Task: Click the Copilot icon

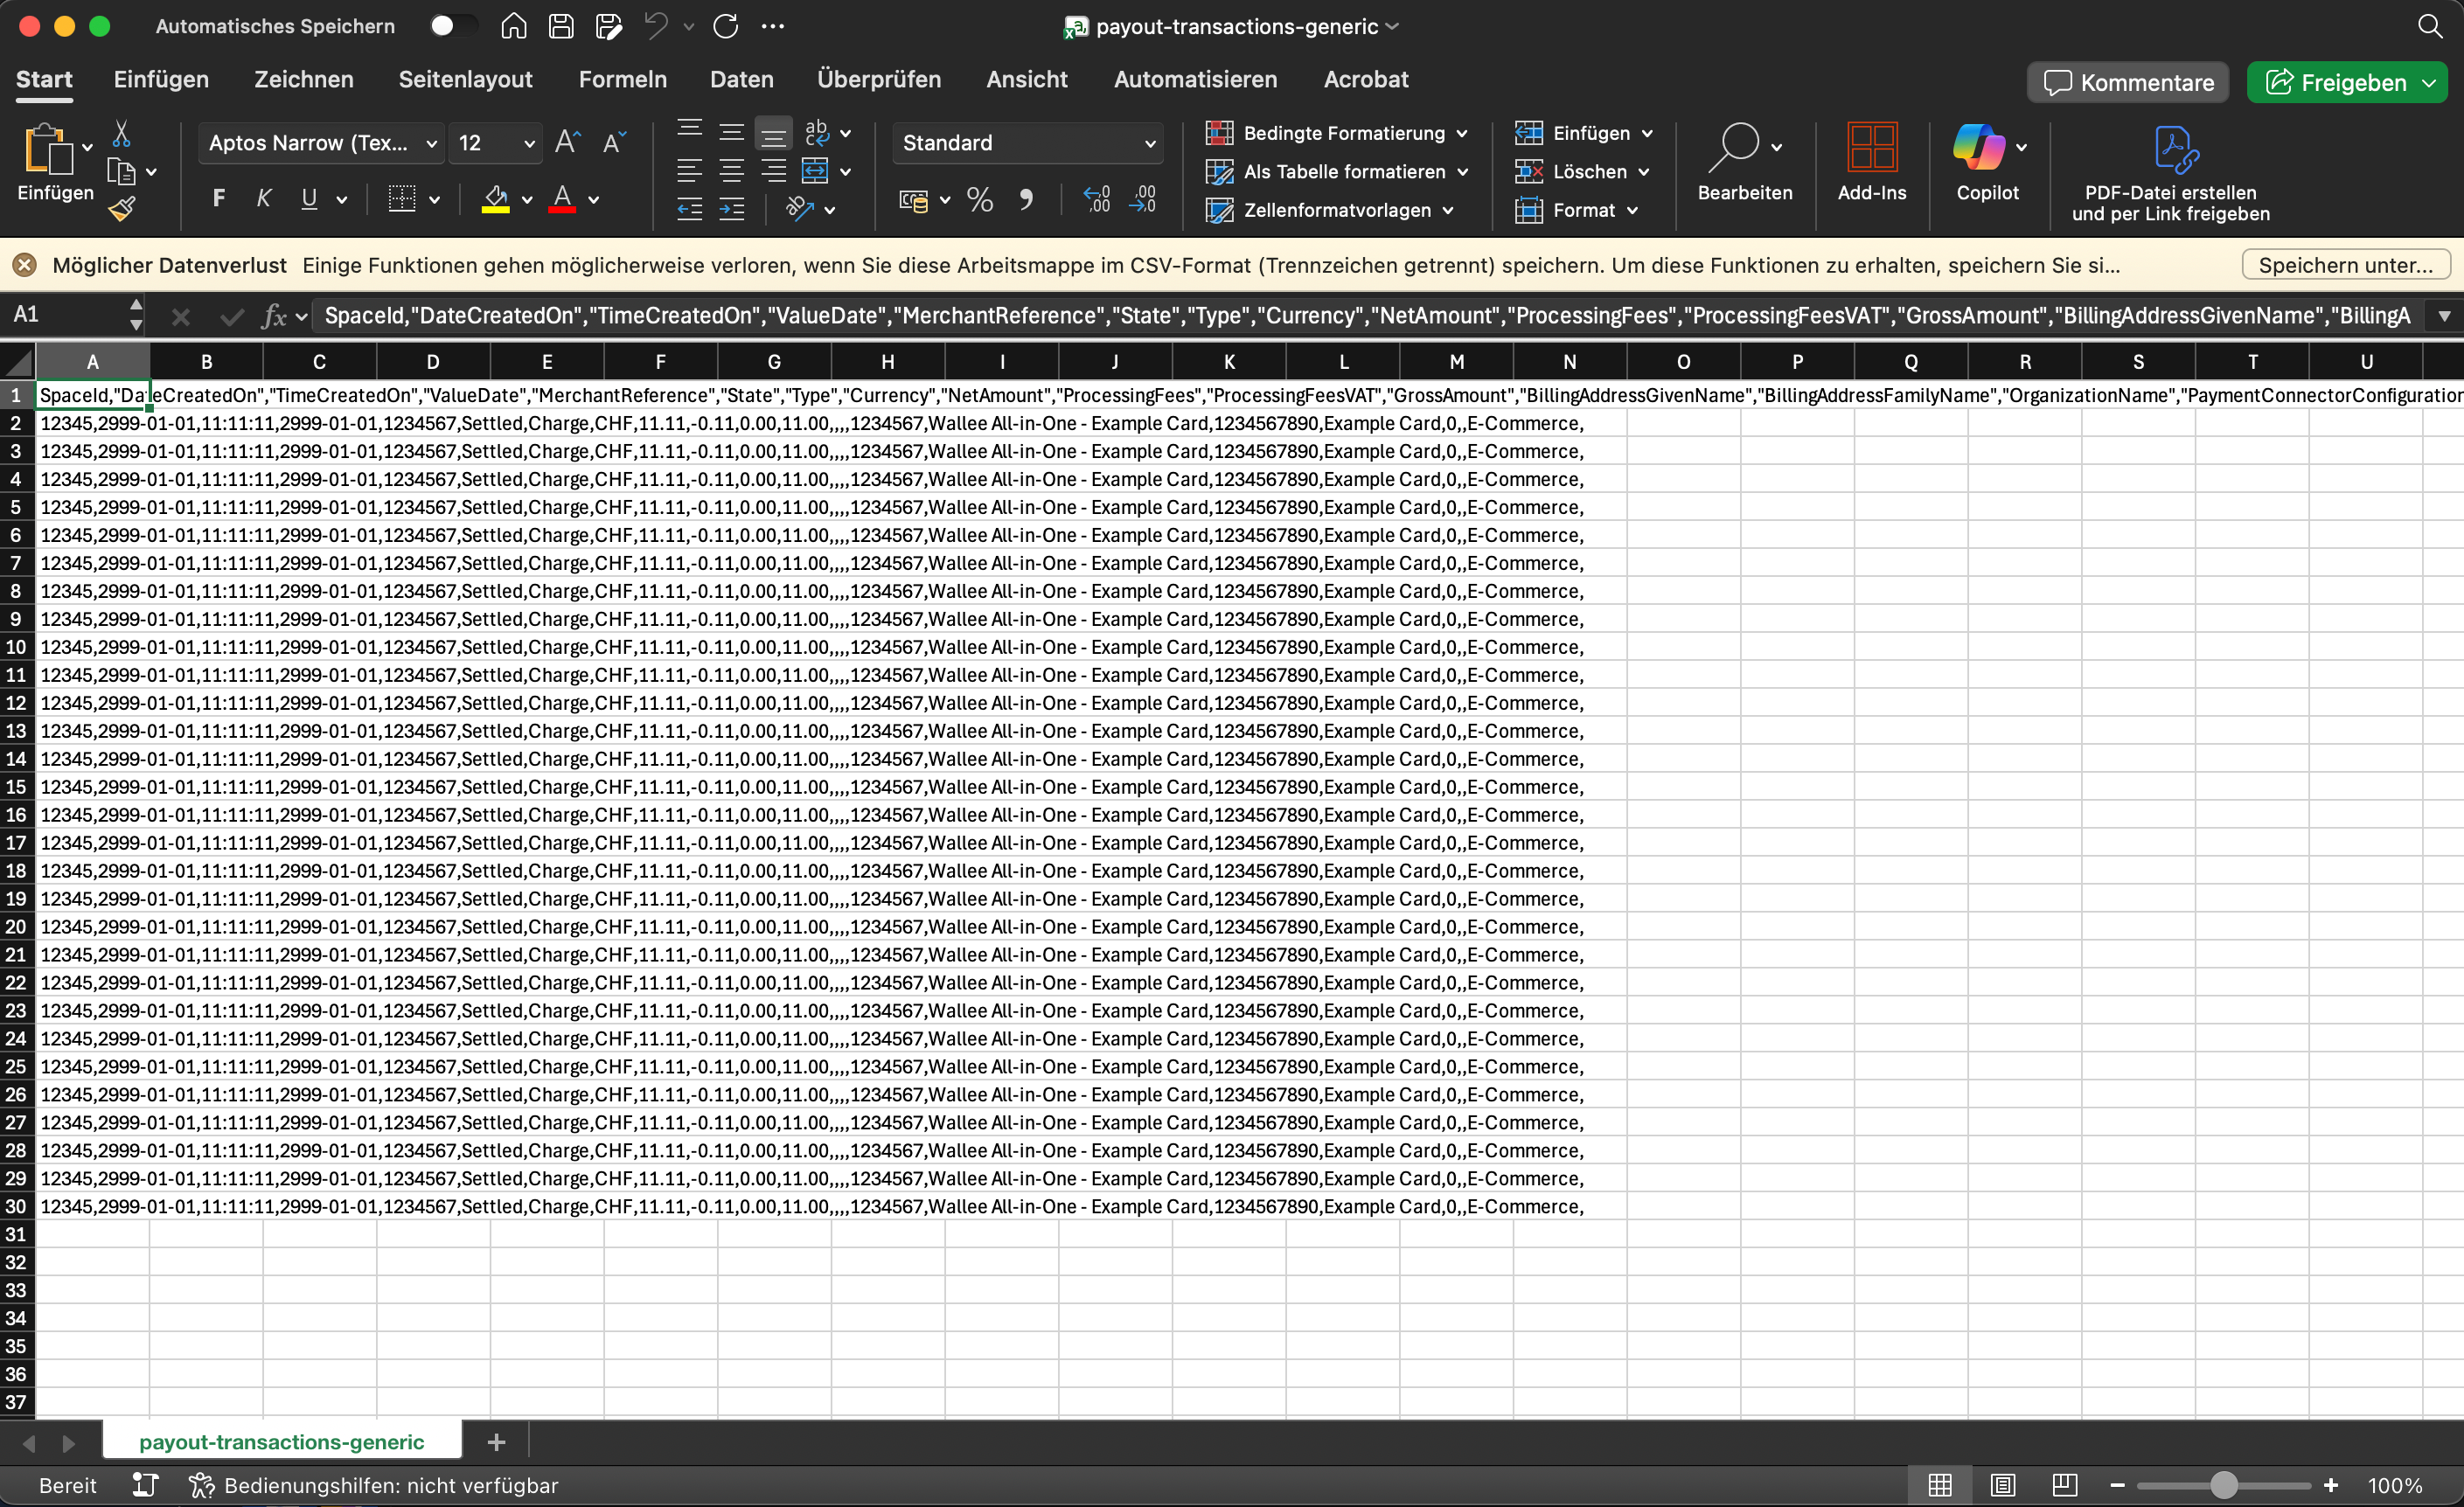Action: 1978,148
